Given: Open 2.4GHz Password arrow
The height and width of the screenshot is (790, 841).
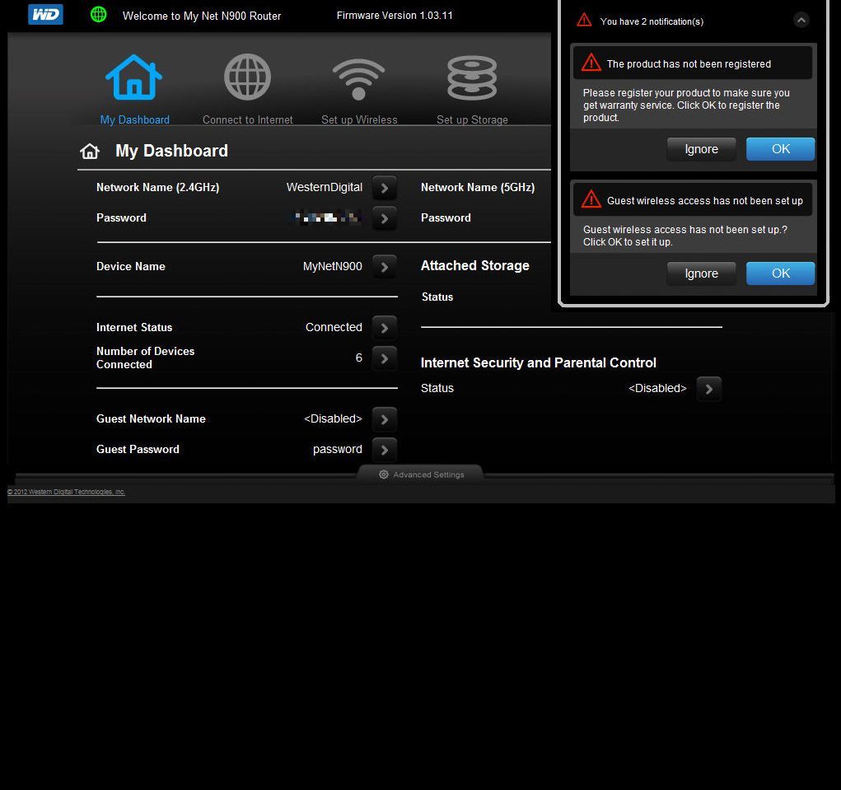Looking at the screenshot, I should coord(385,218).
